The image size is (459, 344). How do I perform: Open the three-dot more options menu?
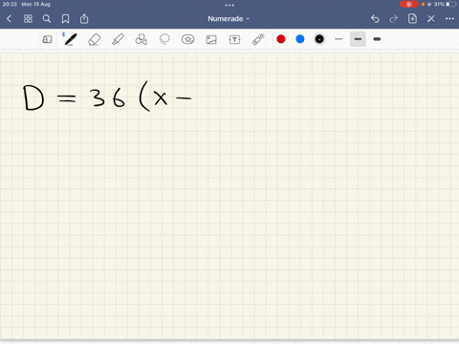[x=449, y=19]
